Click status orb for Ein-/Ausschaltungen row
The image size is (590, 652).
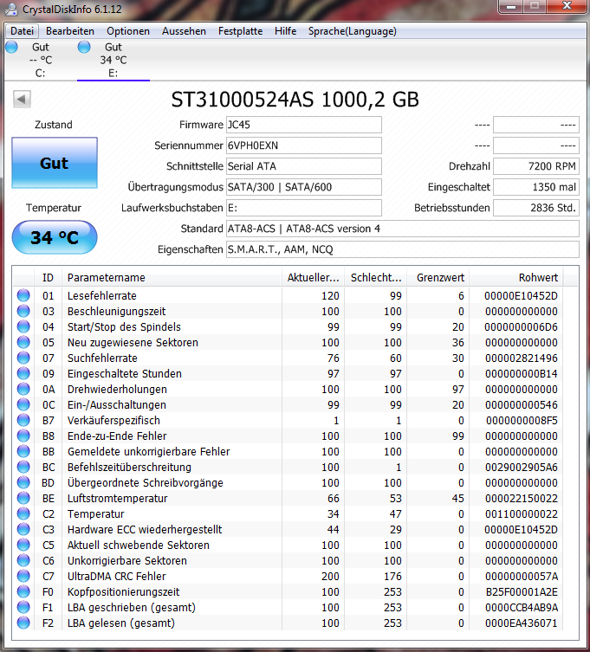pos(23,404)
